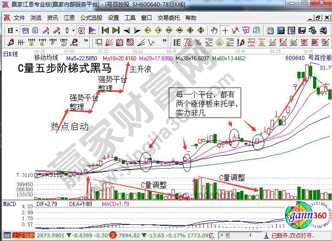Click the flag icon in top toolbar
This screenshot has width=332, height=241.
[x=92, y=30]
